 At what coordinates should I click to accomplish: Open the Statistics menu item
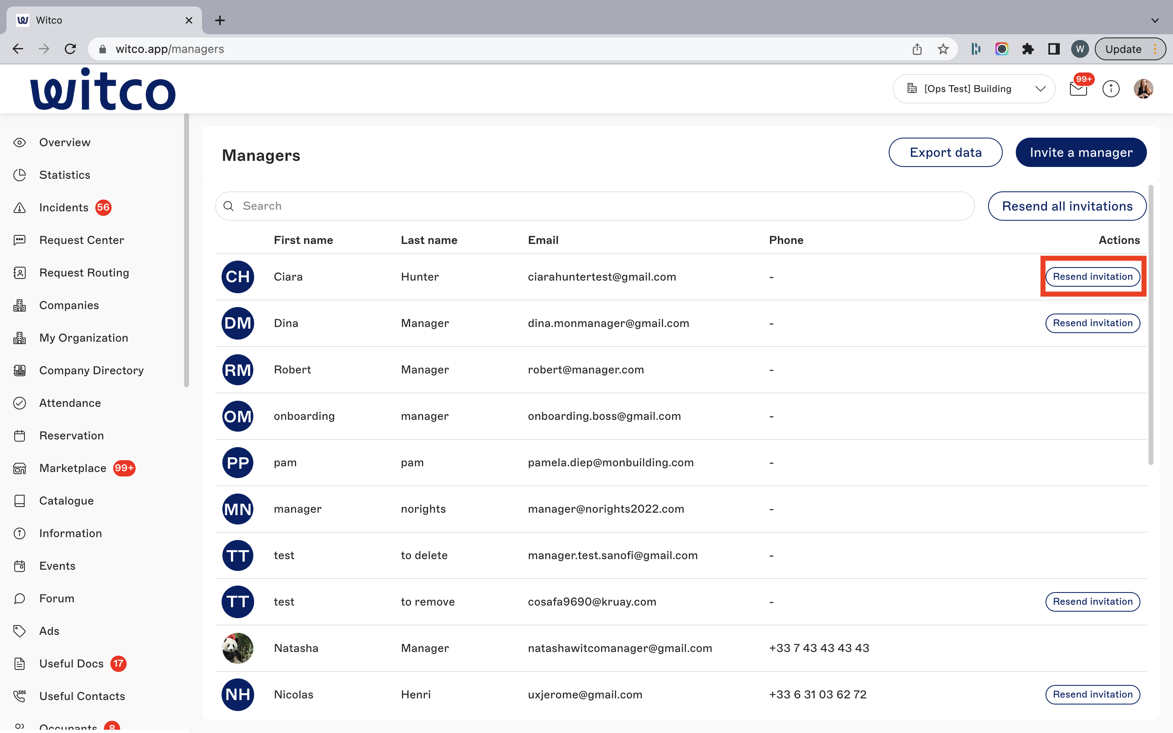[x=64, y=175]
